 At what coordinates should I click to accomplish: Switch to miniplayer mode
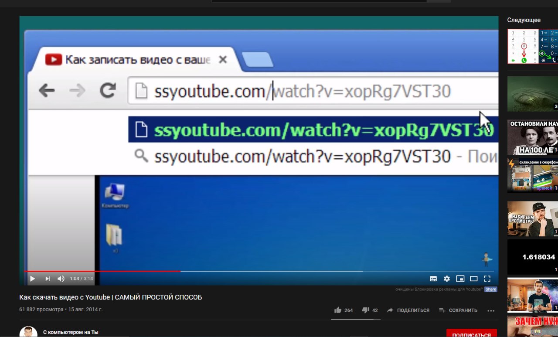tap(460, 279)
